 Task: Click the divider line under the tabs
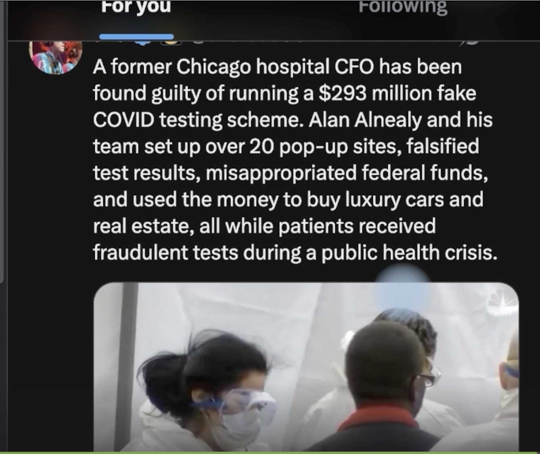274,41
